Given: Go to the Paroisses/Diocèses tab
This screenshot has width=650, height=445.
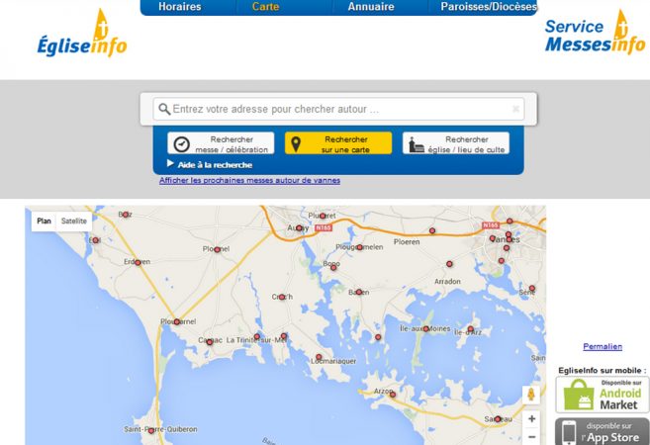Looking at the screenshot, I should coord(489,7).
